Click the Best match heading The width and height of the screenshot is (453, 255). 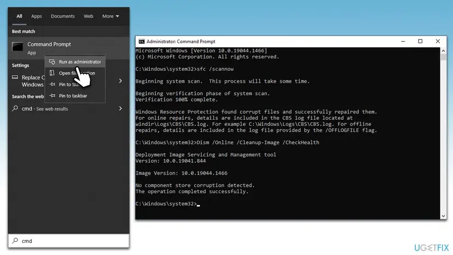[24, 31]
